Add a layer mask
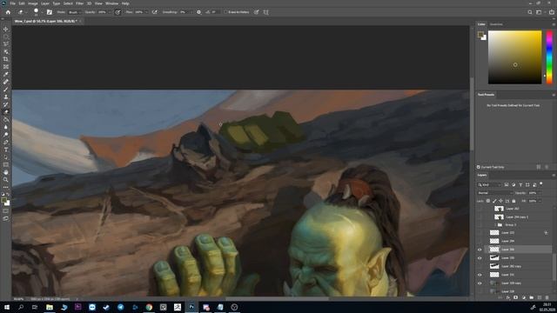This screenshot has width=557, height=313. tap(516, 297)
